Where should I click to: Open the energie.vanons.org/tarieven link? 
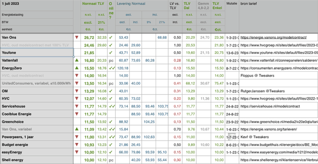point(269,129)
